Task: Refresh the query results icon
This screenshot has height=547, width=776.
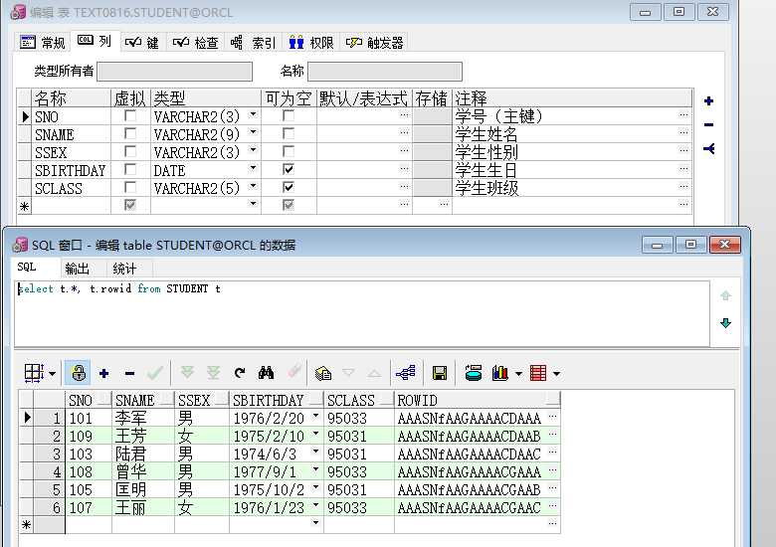Action: coord(240,373)
